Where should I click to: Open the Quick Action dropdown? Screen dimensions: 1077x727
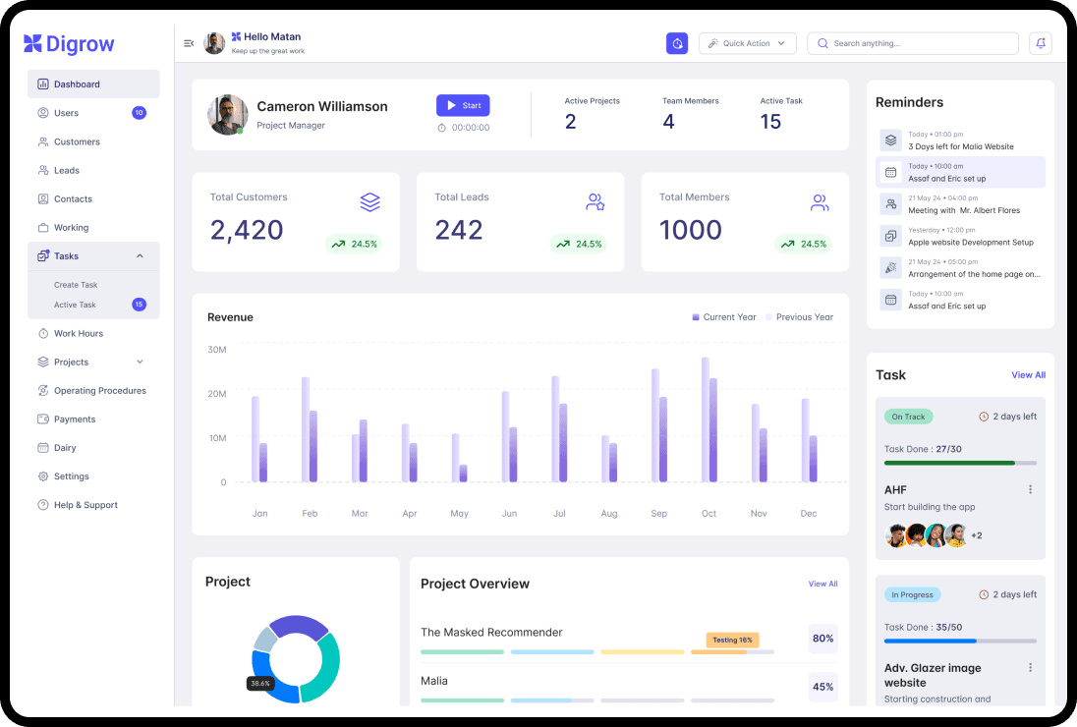tap(747, 43)
